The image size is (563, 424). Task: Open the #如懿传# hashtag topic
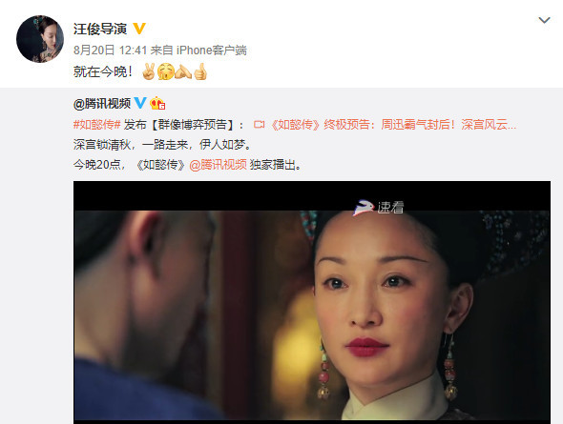point(96,125)
